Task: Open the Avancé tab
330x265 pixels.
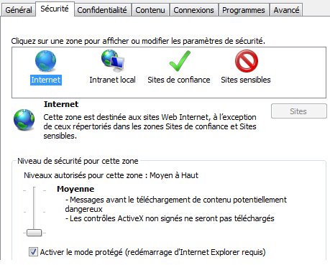Action: point(286,10)
